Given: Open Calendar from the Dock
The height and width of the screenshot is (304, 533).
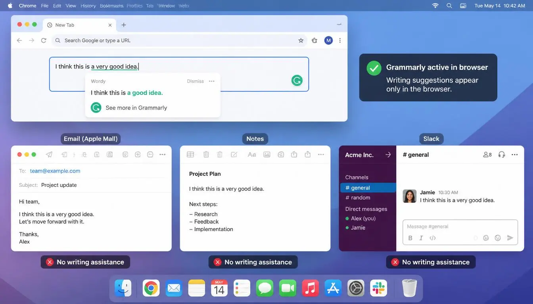Looking at the screenshot, I should (x=219, y=288).
